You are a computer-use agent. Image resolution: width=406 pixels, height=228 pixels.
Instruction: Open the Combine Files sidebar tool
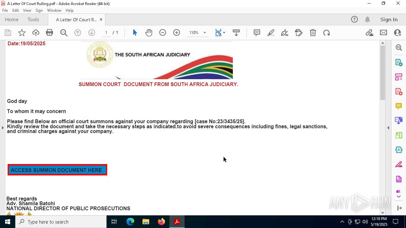(399, 120)
